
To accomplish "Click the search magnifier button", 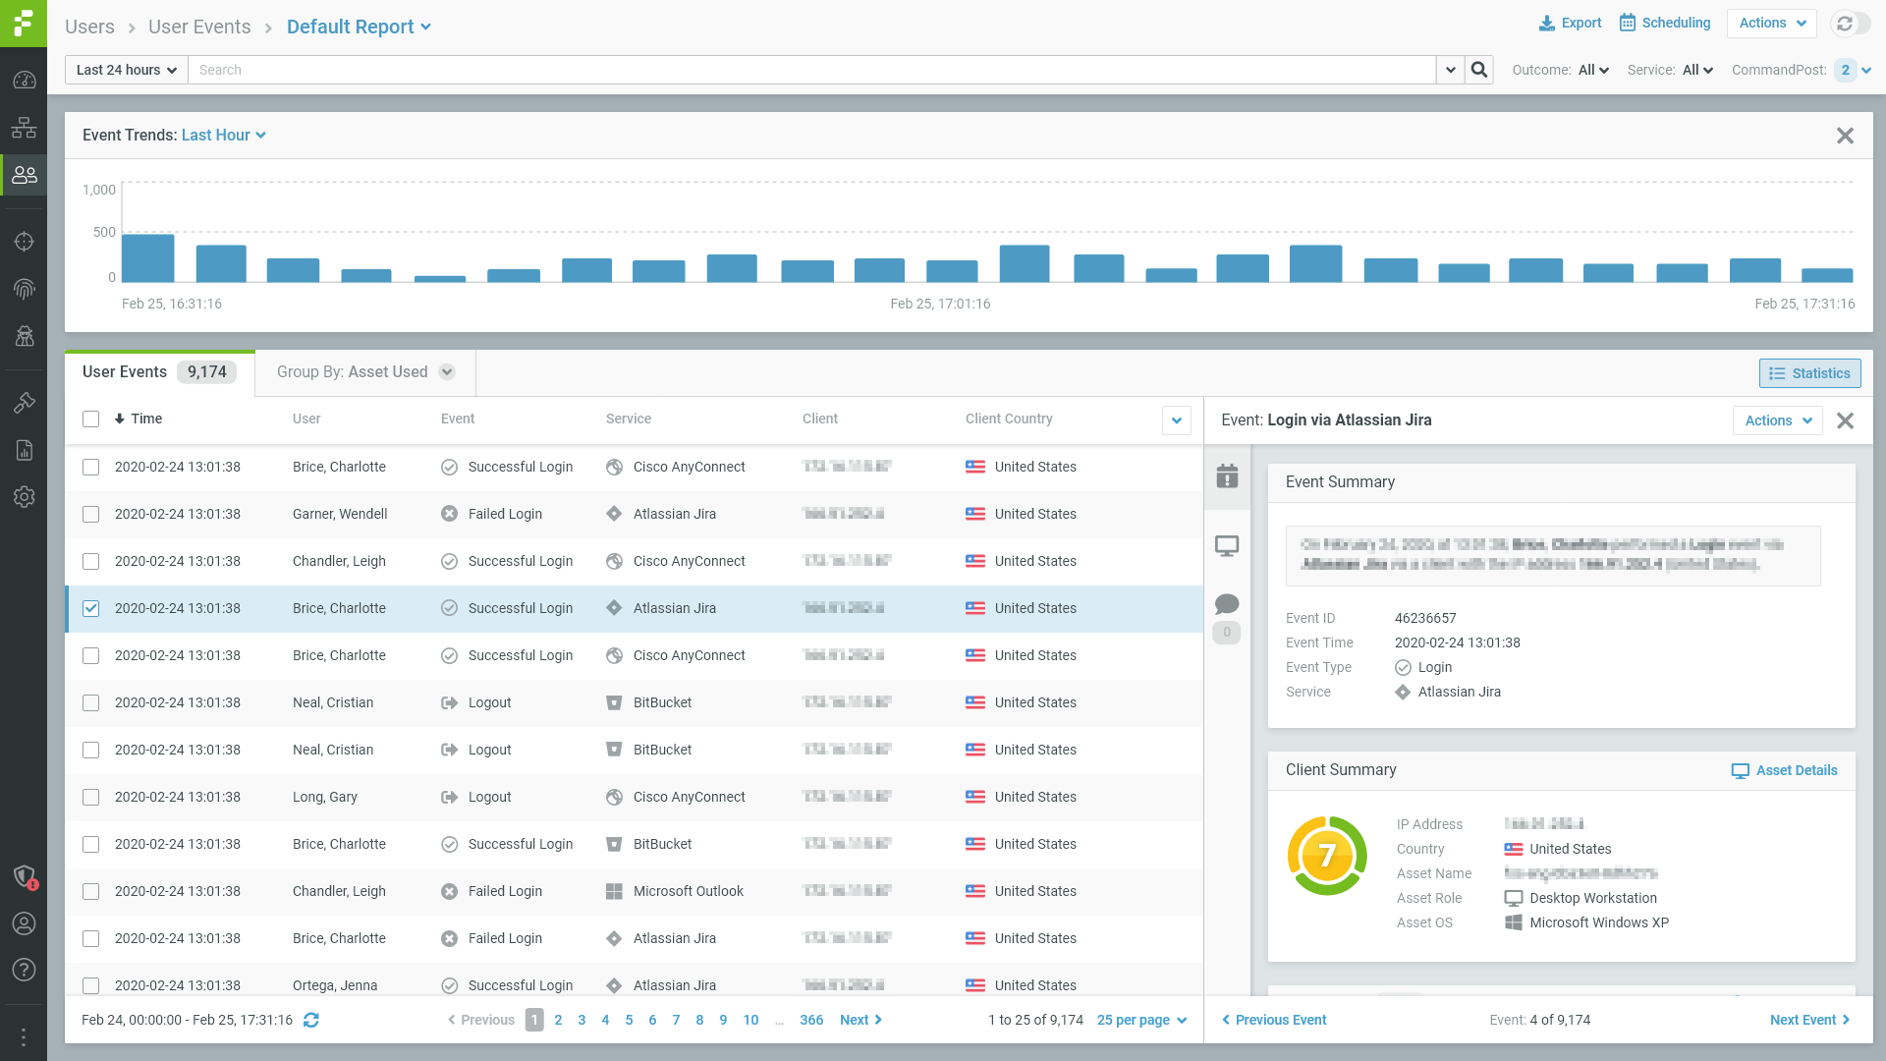I will click(x=1478, y=70).
